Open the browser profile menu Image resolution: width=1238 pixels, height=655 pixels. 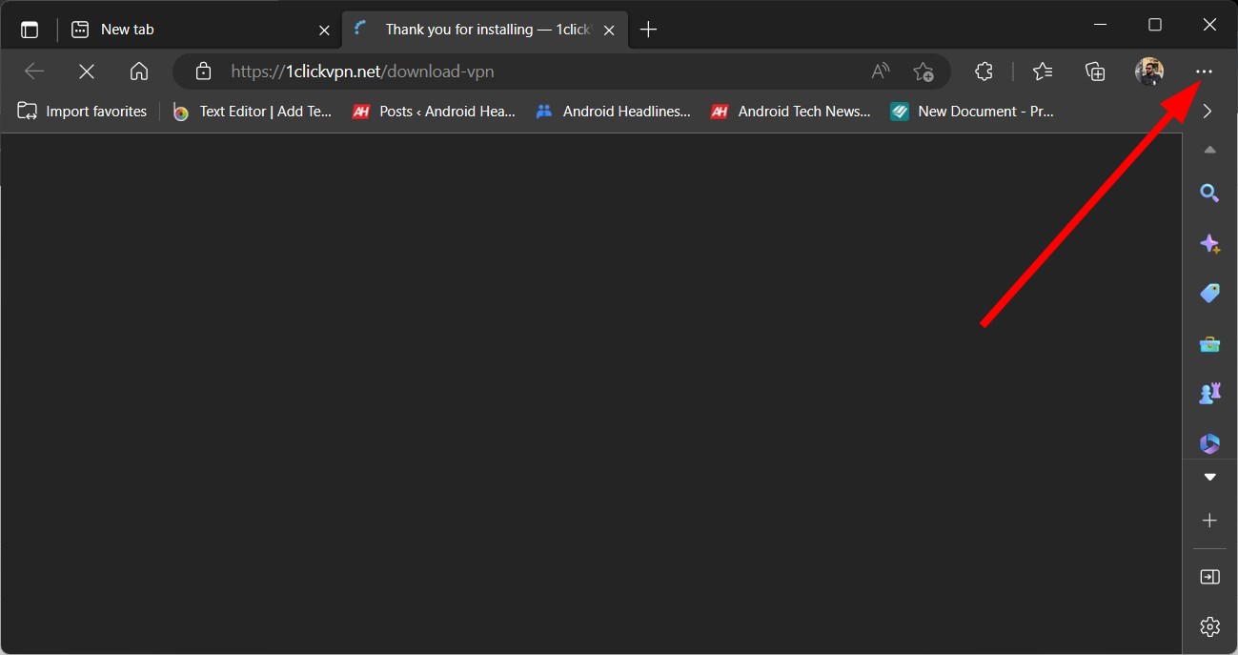[1149, 71]
